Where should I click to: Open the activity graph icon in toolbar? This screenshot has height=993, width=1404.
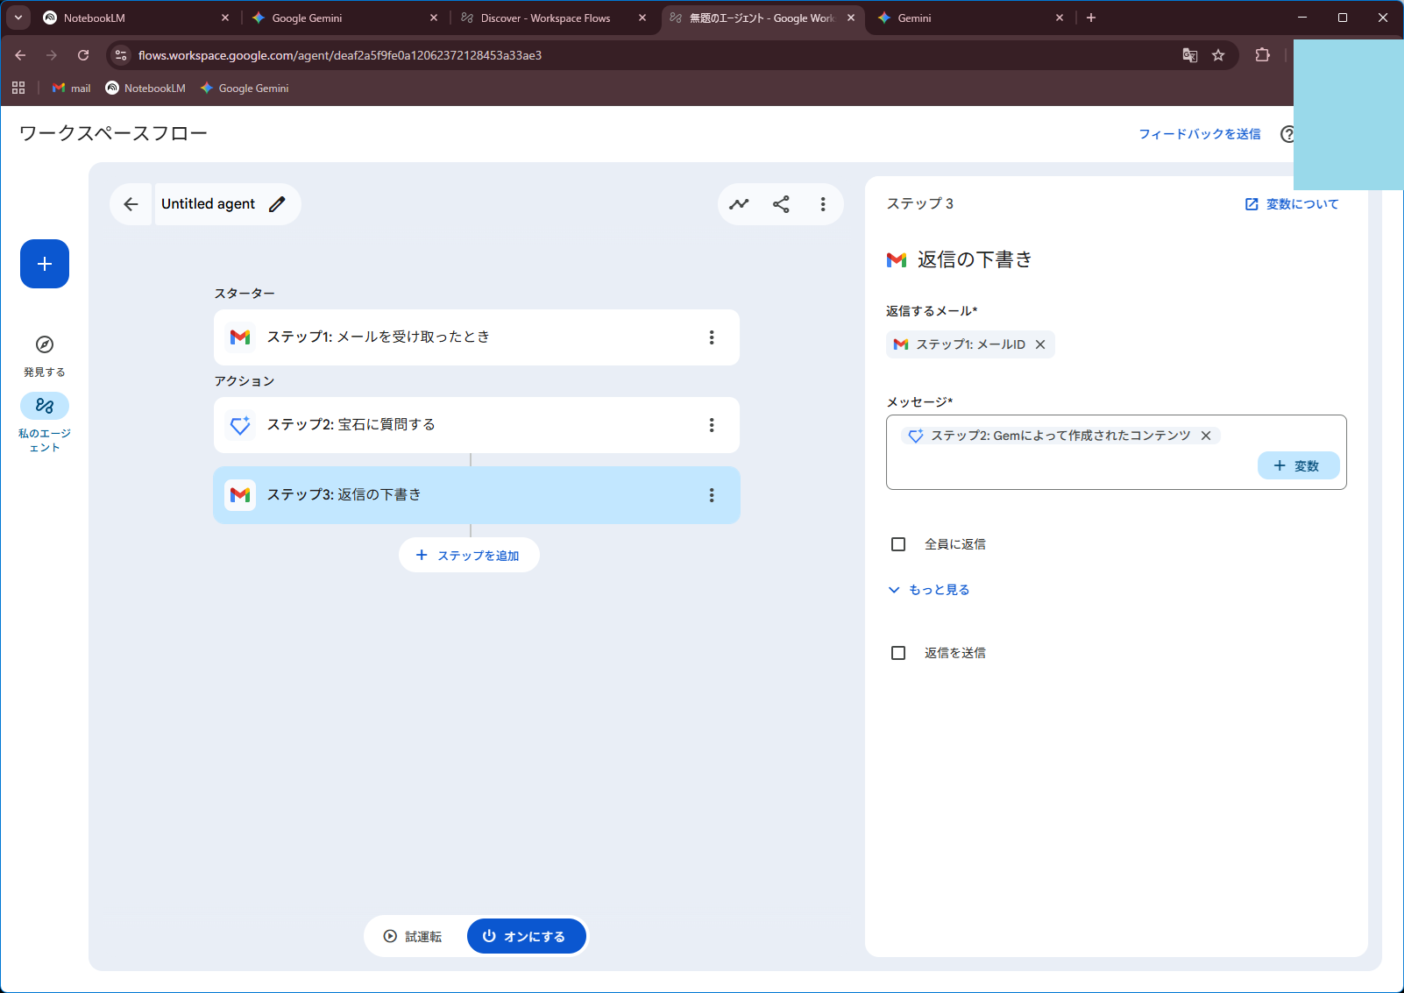click(739, 204)
